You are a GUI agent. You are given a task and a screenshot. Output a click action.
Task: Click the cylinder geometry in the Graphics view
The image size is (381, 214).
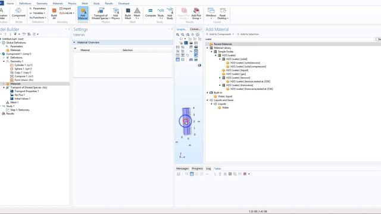[x=187, y=121]
